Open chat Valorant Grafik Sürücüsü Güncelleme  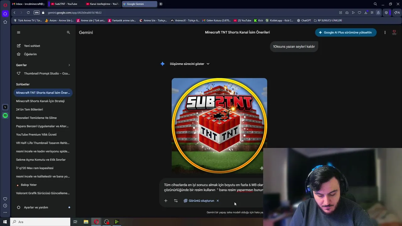pos(43,193)
